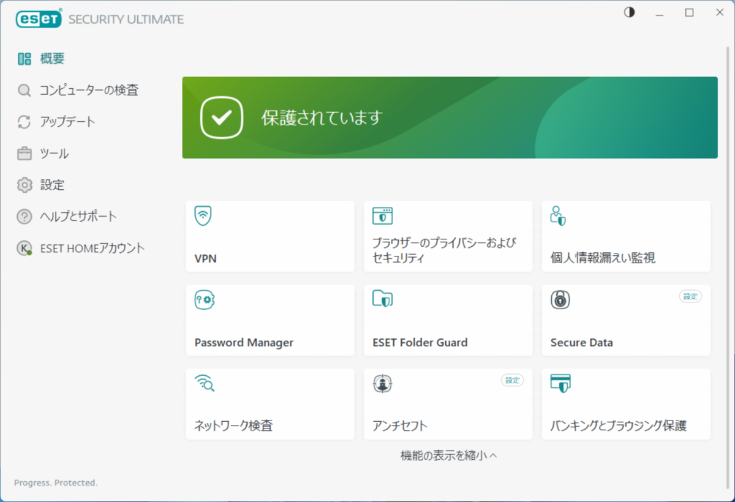
Task: Toggle the dark/light contrast theme icon
Action: [629, 12]
